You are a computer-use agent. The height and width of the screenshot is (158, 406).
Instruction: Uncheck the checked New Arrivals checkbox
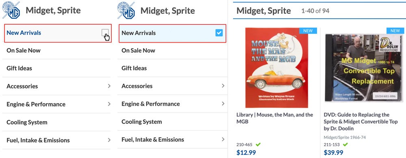(x=219, y=33)
